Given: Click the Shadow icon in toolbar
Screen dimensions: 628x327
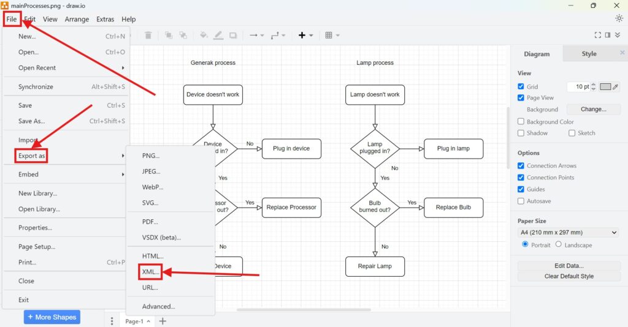Looking at the screenshot, I should (x=233, y=36).
